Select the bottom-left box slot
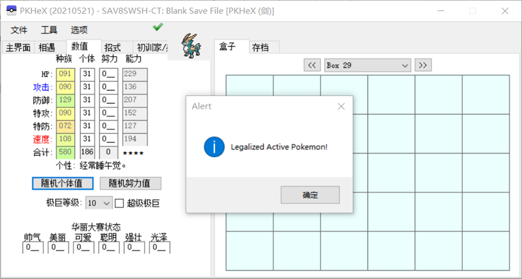This screenshot has height=279, width=522. click(x=250, y=251)
